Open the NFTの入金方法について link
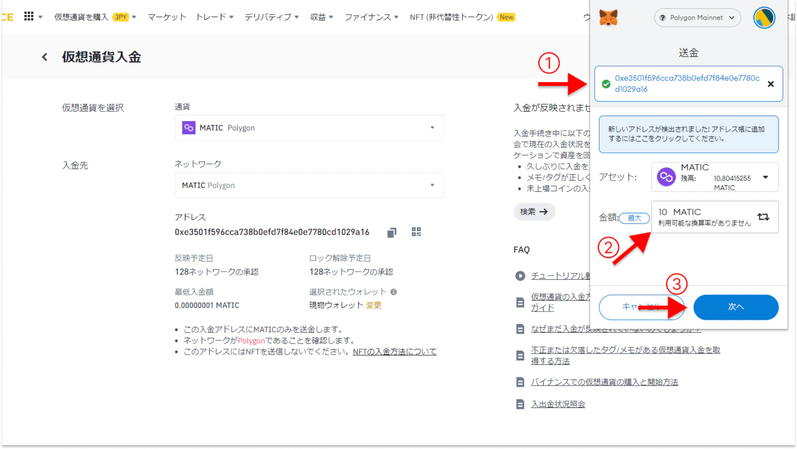The height and width of the screenshot is (449, 797). point(395,352)
